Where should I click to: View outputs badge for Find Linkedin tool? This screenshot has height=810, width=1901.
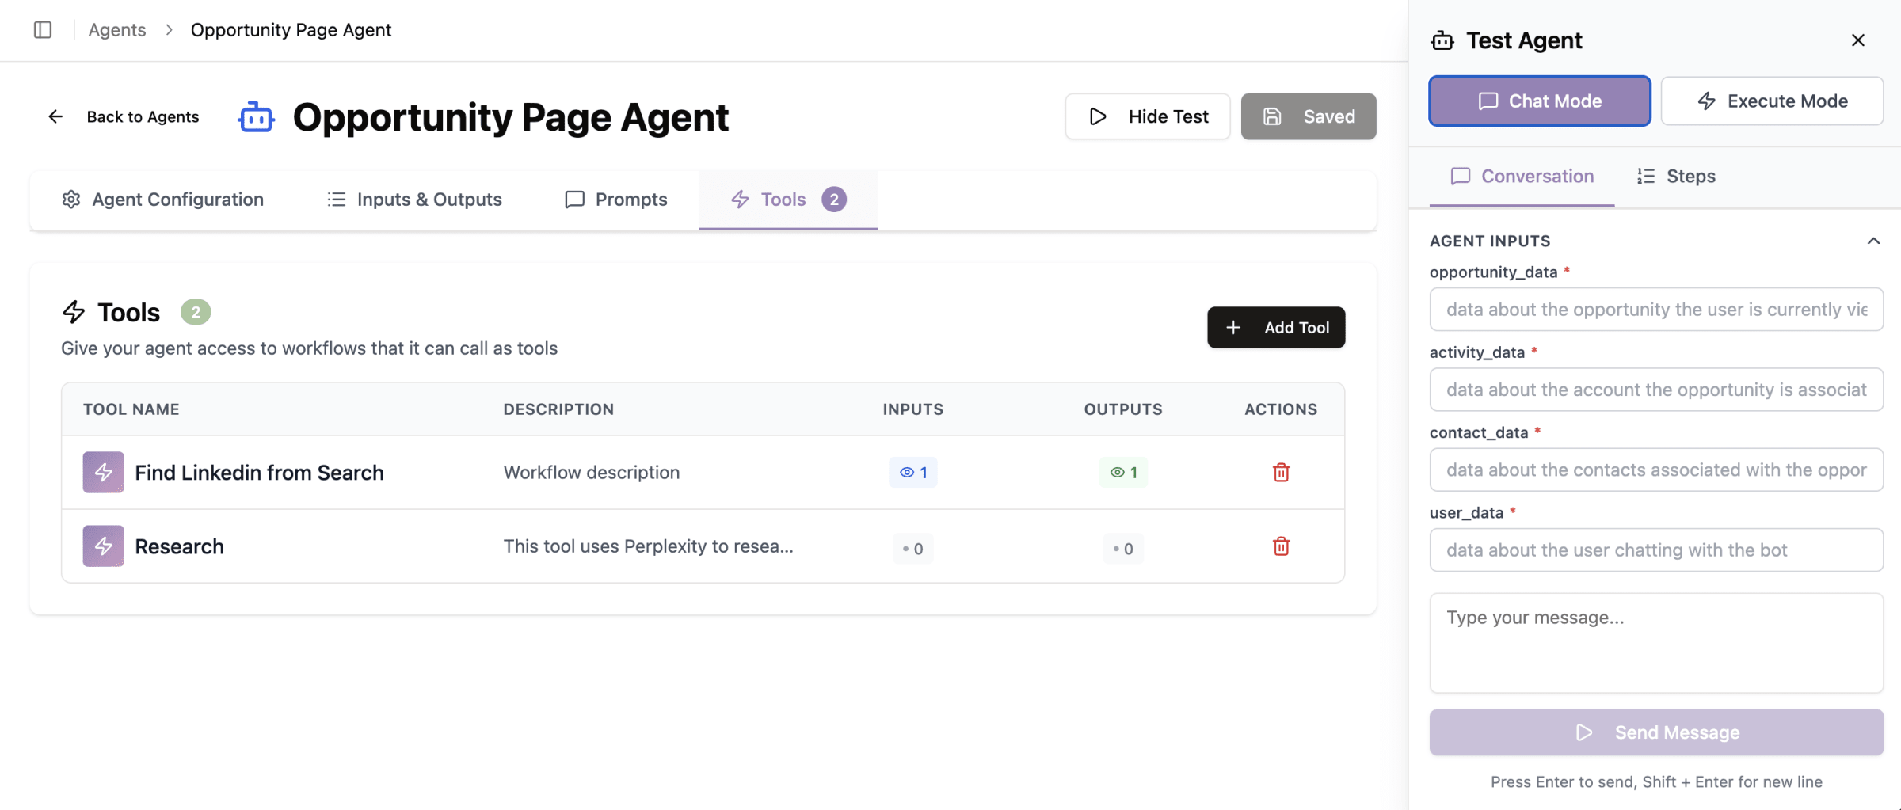pos(1123,473)
